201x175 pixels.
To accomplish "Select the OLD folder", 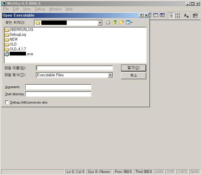I will 11,44.
